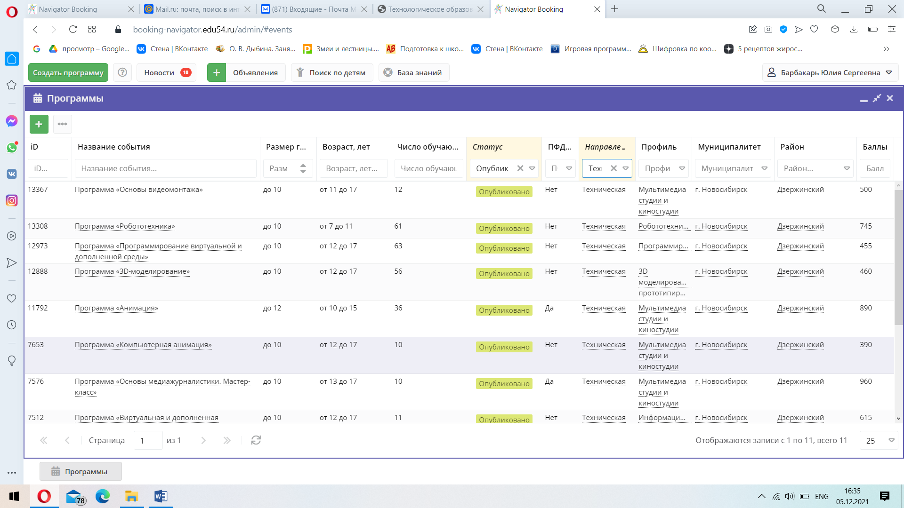The height and width of the screenshot is (508, 904).
Task: Open Instagram in Opera sidebar
Action: [12, 200]
